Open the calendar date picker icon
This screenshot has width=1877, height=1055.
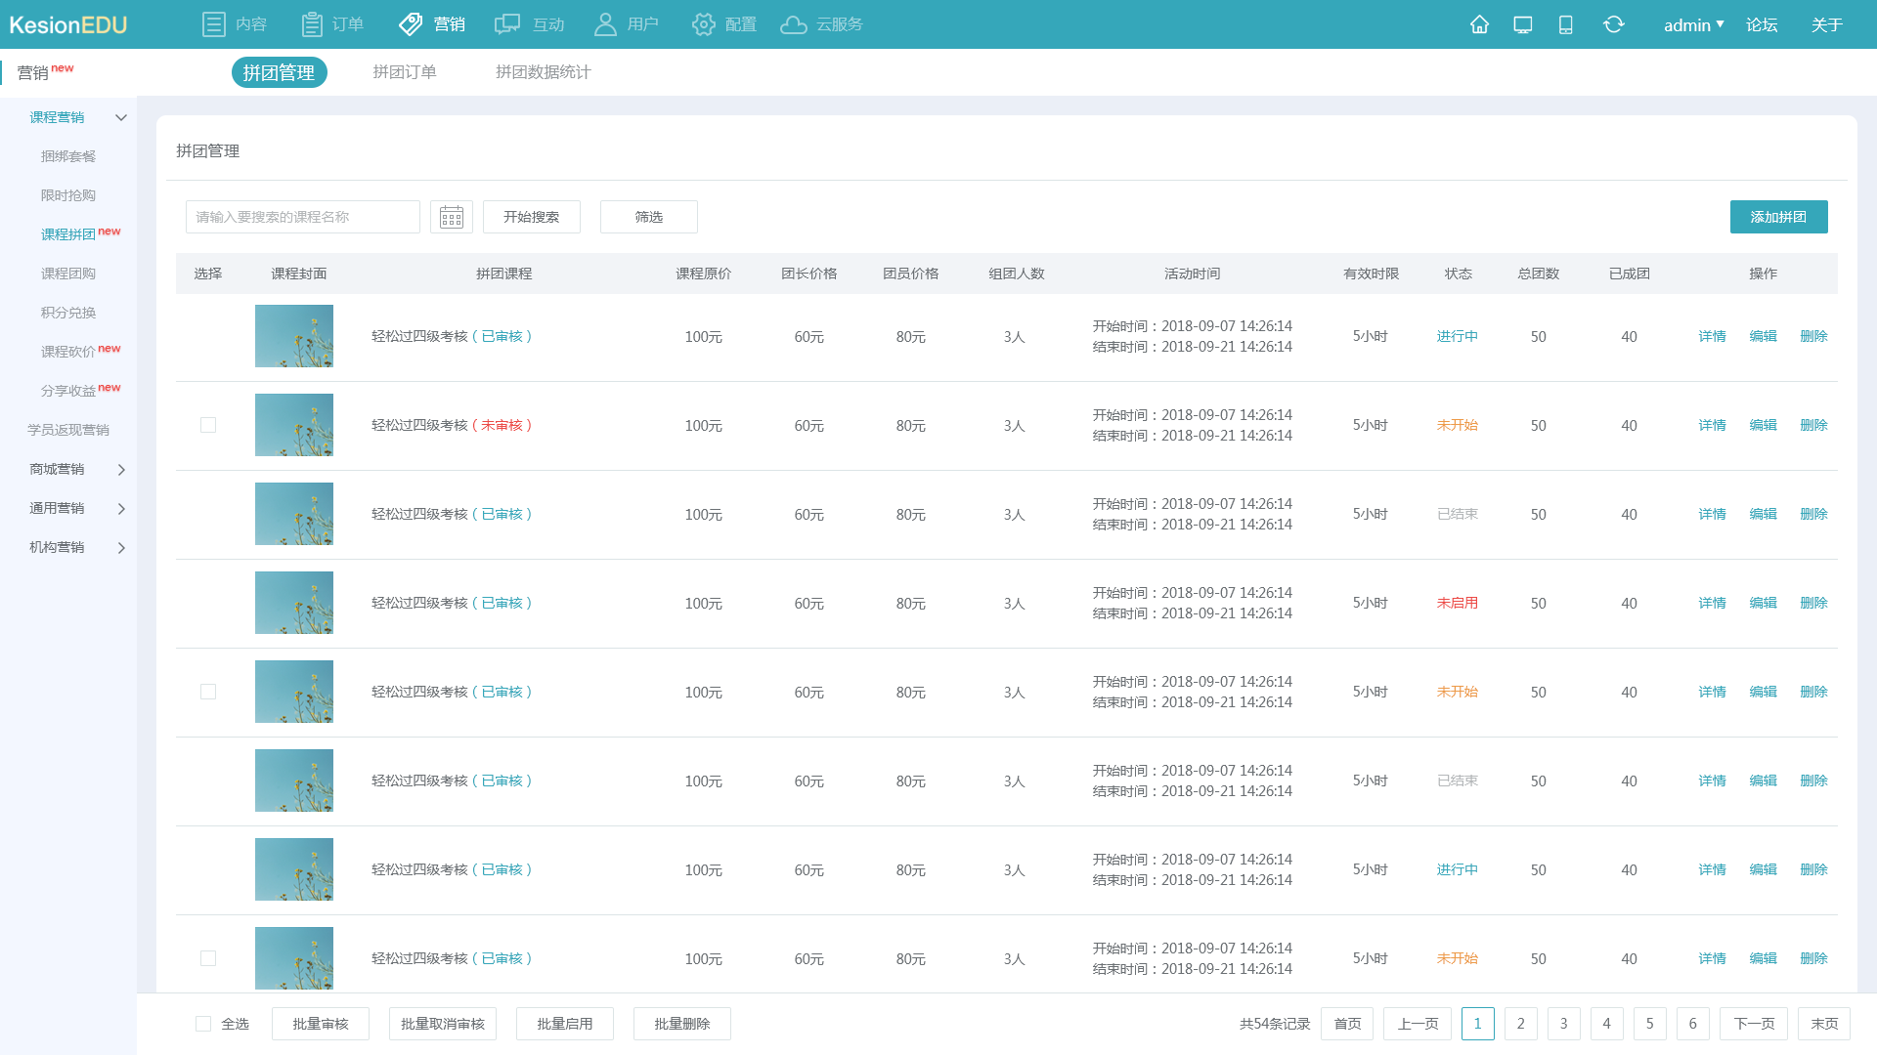click(451, 217)
